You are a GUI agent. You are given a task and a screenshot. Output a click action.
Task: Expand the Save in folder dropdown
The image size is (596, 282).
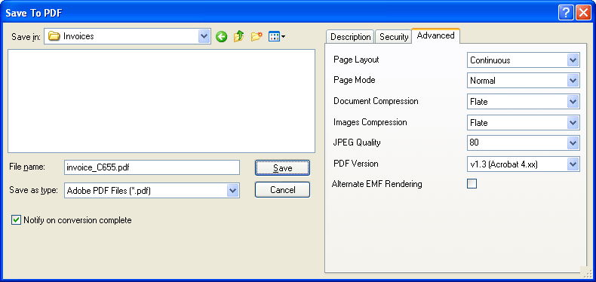click(204, 36)
